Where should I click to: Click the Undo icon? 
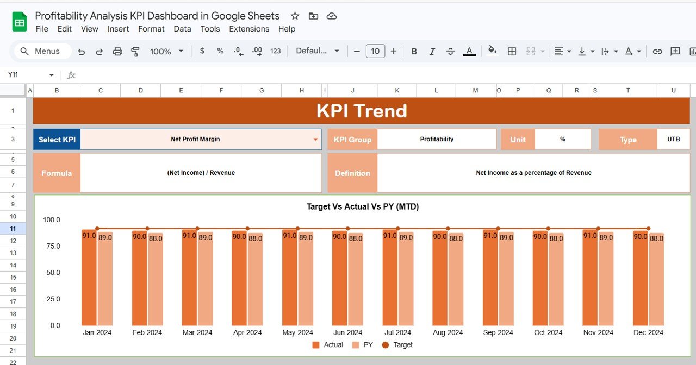point(81,51)
